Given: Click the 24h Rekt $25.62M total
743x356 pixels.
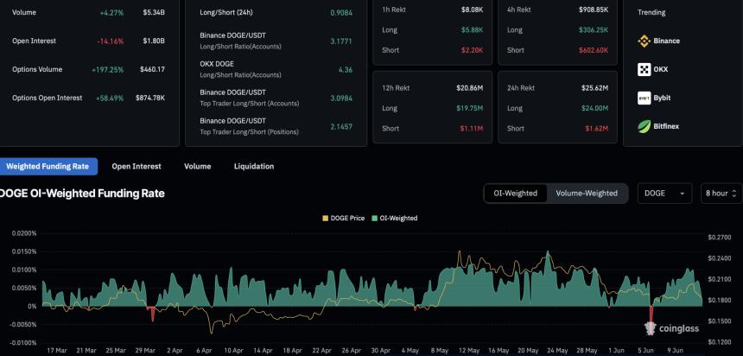Looking at the screenshot, I should pyautogui.click(x=595, y=88).
